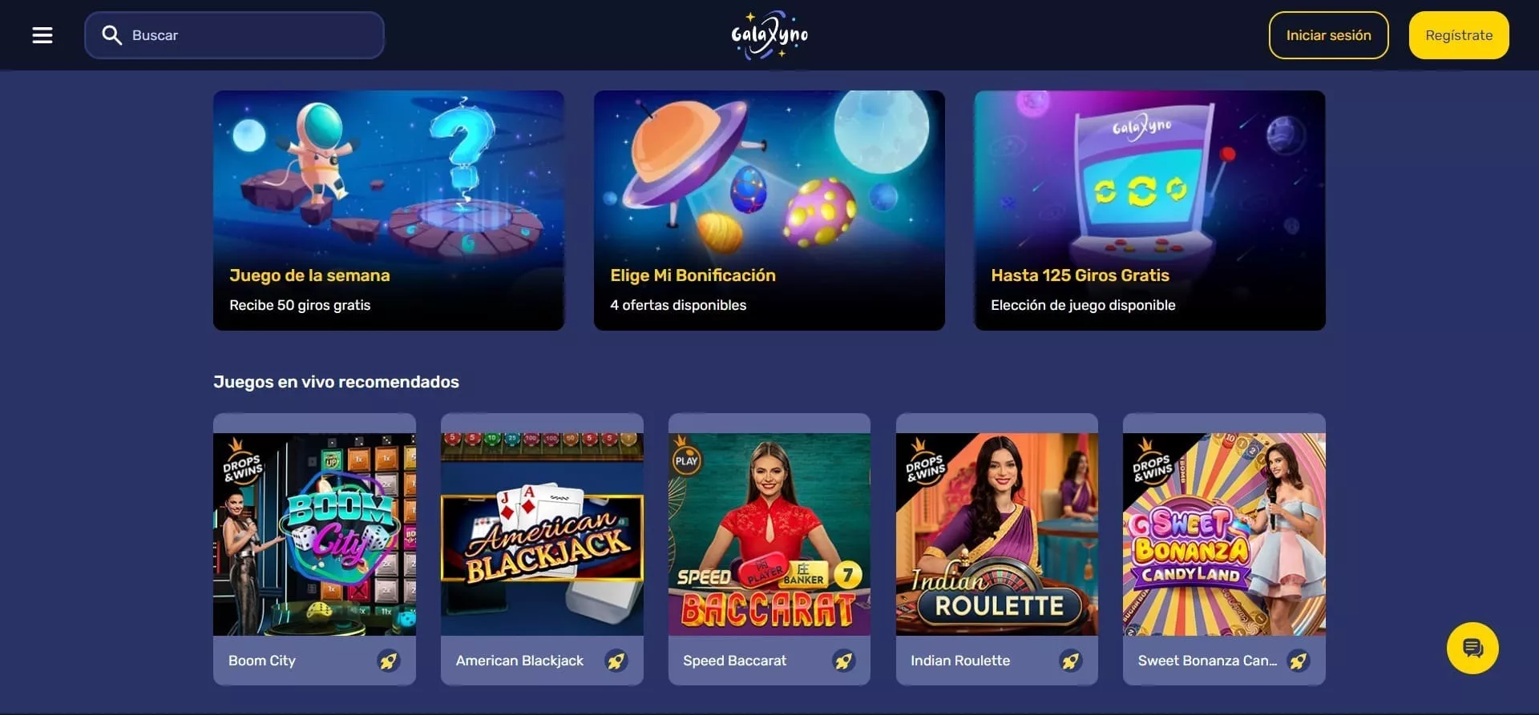The height and width of the screenshot is (715, 1539).
Task: Open the live chat bubble
Action: (x=1472, y=648)
